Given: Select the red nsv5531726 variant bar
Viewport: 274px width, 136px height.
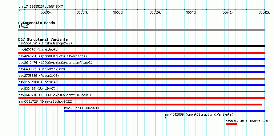Looking at the screenshot, I should click(141, 105).
